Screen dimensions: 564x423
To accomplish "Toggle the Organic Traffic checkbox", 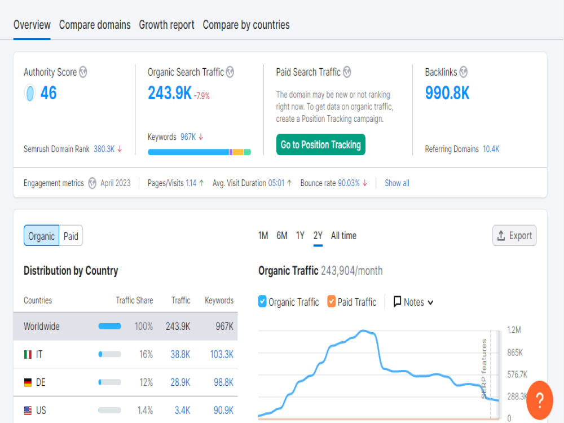I will (262, 301).
